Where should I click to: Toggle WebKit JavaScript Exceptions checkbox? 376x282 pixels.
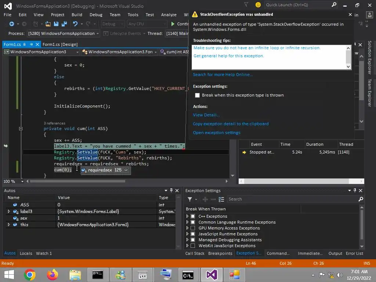(x=193, y=246)
